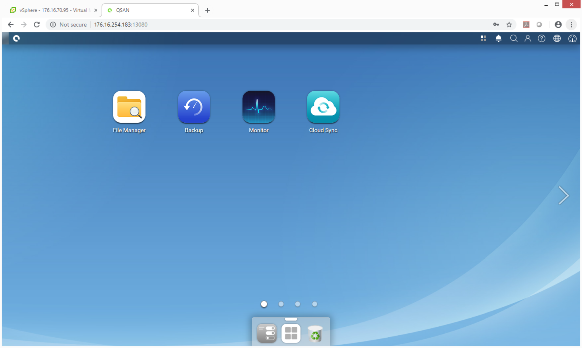This screenshot has height=348, width=582.
Task: Open the recycle bin in dock
Action: [315, 333]
